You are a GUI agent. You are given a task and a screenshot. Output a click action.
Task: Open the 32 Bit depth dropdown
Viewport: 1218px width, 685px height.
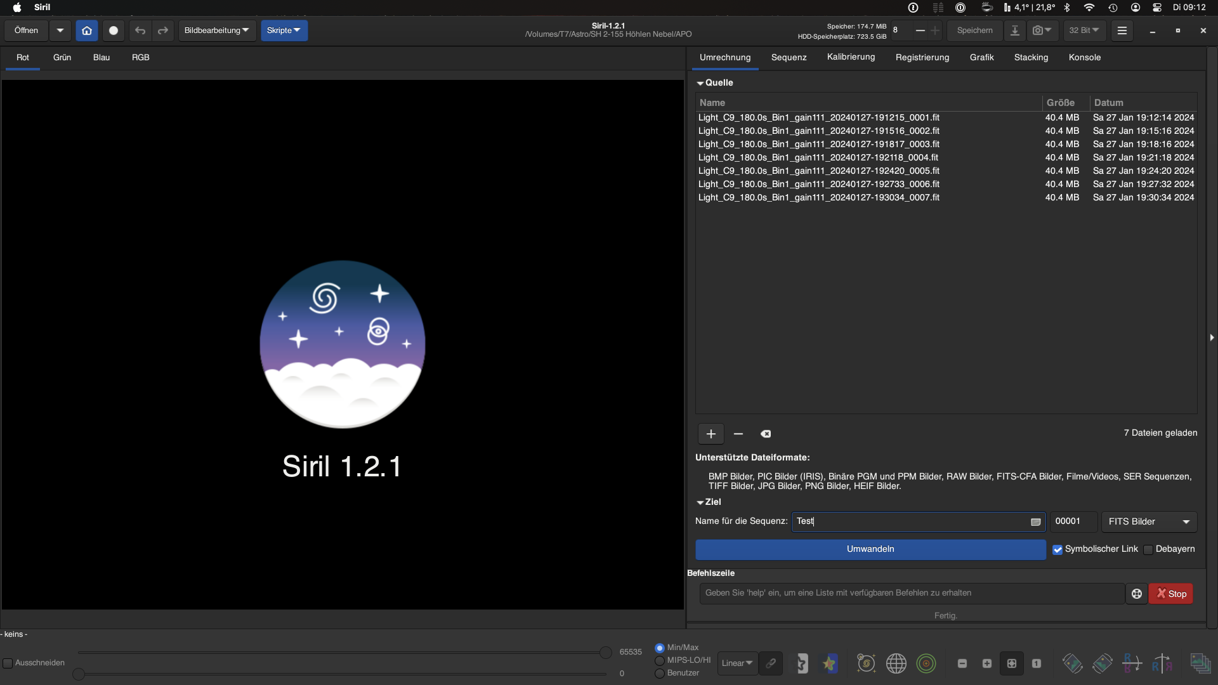[1084, 30]
